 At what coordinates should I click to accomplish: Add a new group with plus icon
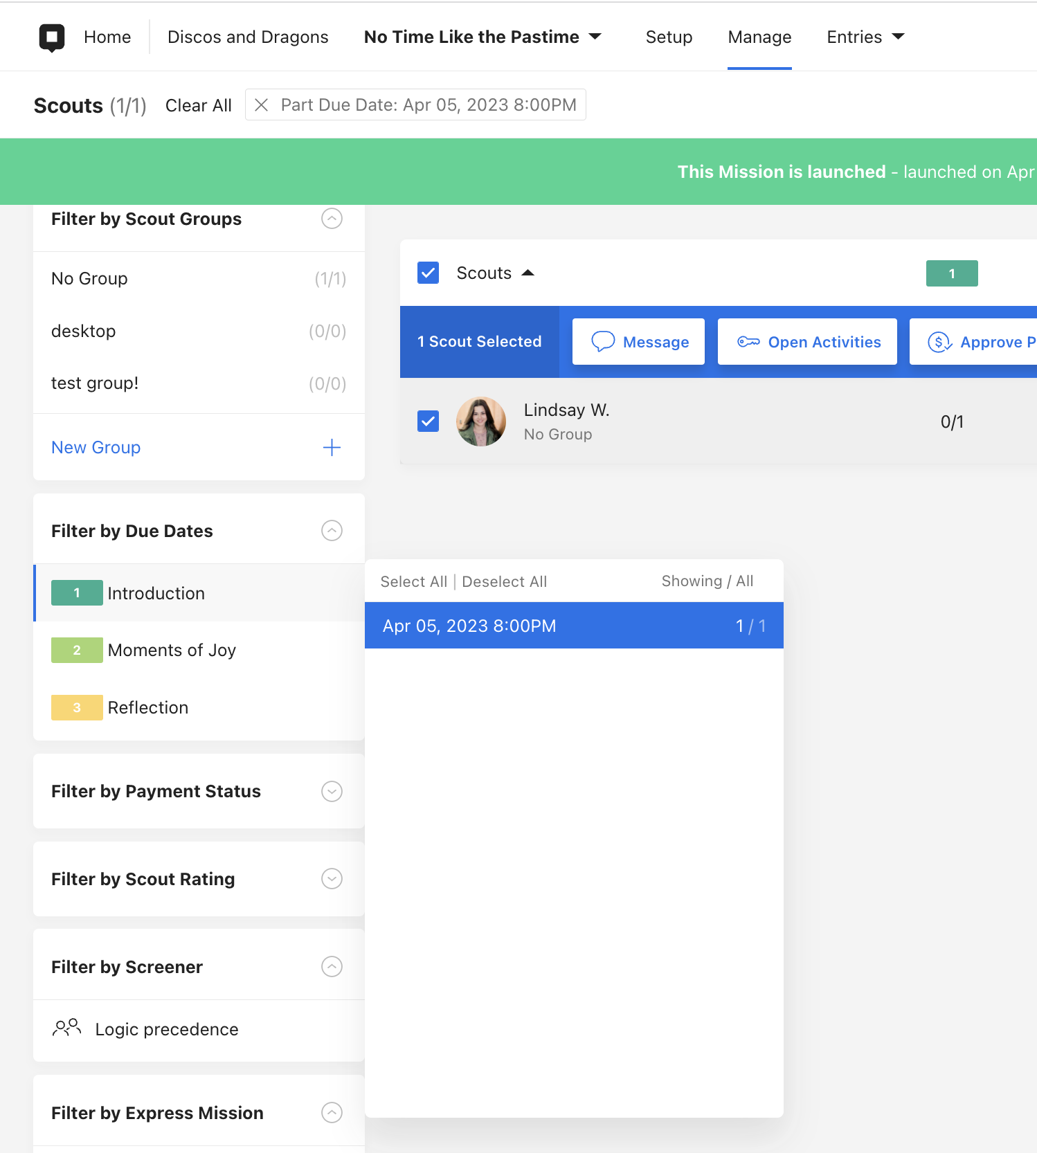tap(332, 448)
